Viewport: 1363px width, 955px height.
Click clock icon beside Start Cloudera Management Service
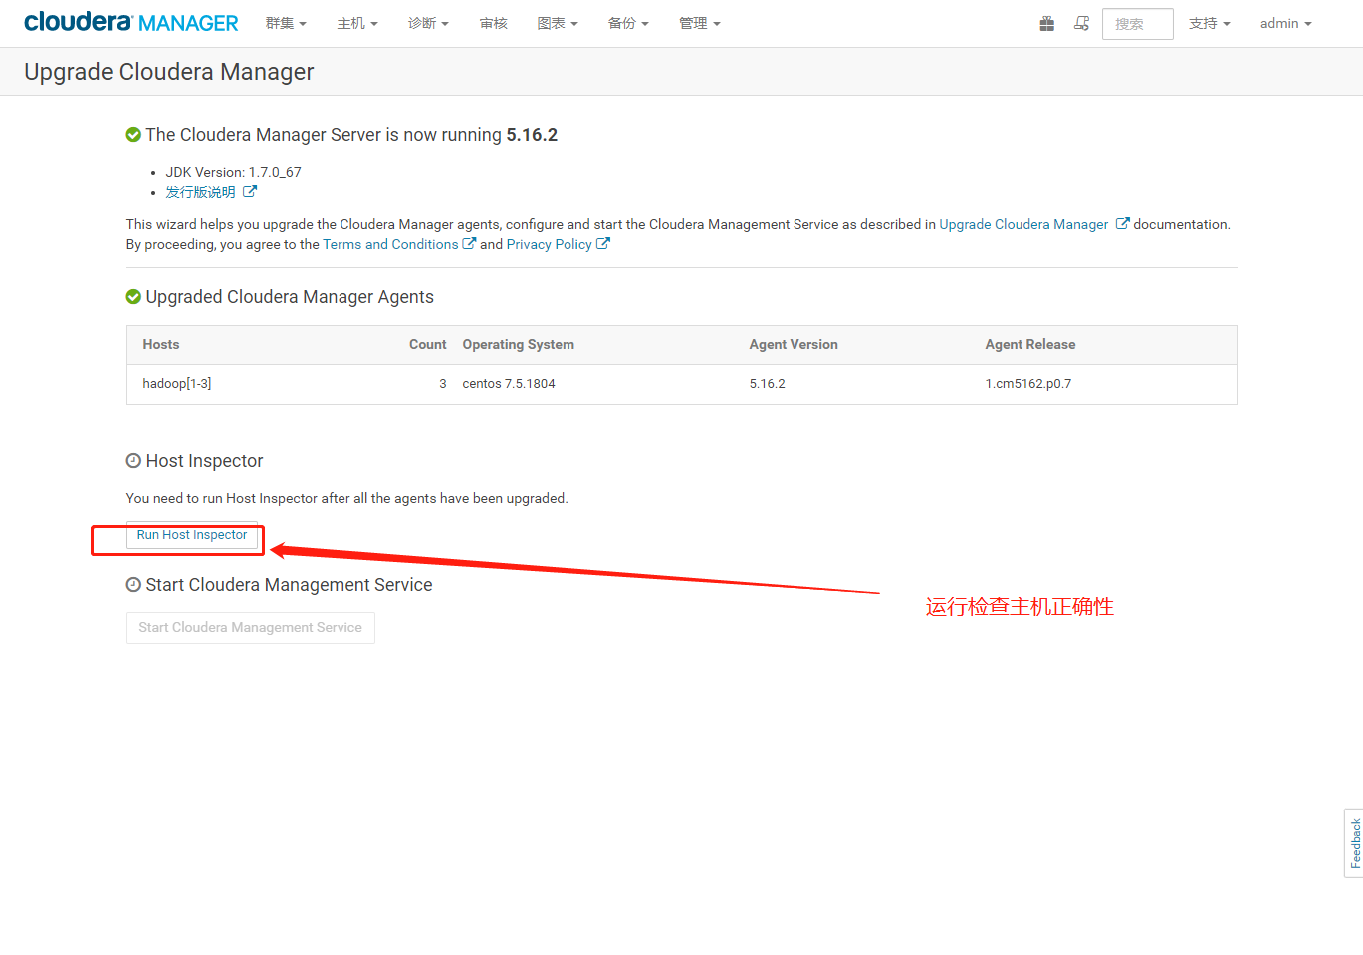tap(133, 585)
